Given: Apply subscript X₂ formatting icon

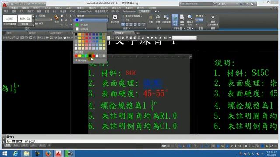Looking at the screenshot, I should pyautogui.click(x=66, y=24).
